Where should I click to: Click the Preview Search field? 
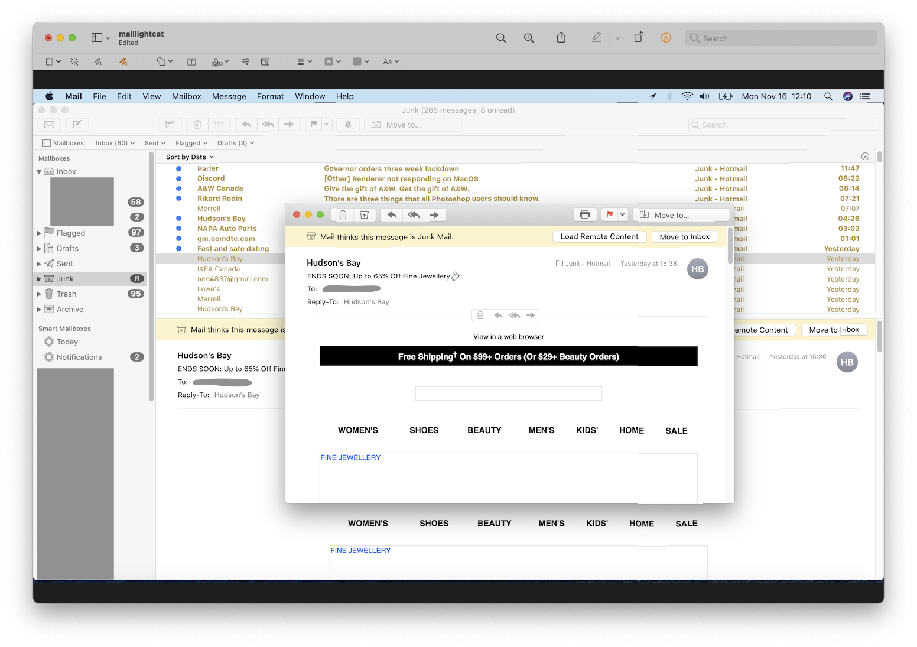pyautogui.click(x=781, y=38)
